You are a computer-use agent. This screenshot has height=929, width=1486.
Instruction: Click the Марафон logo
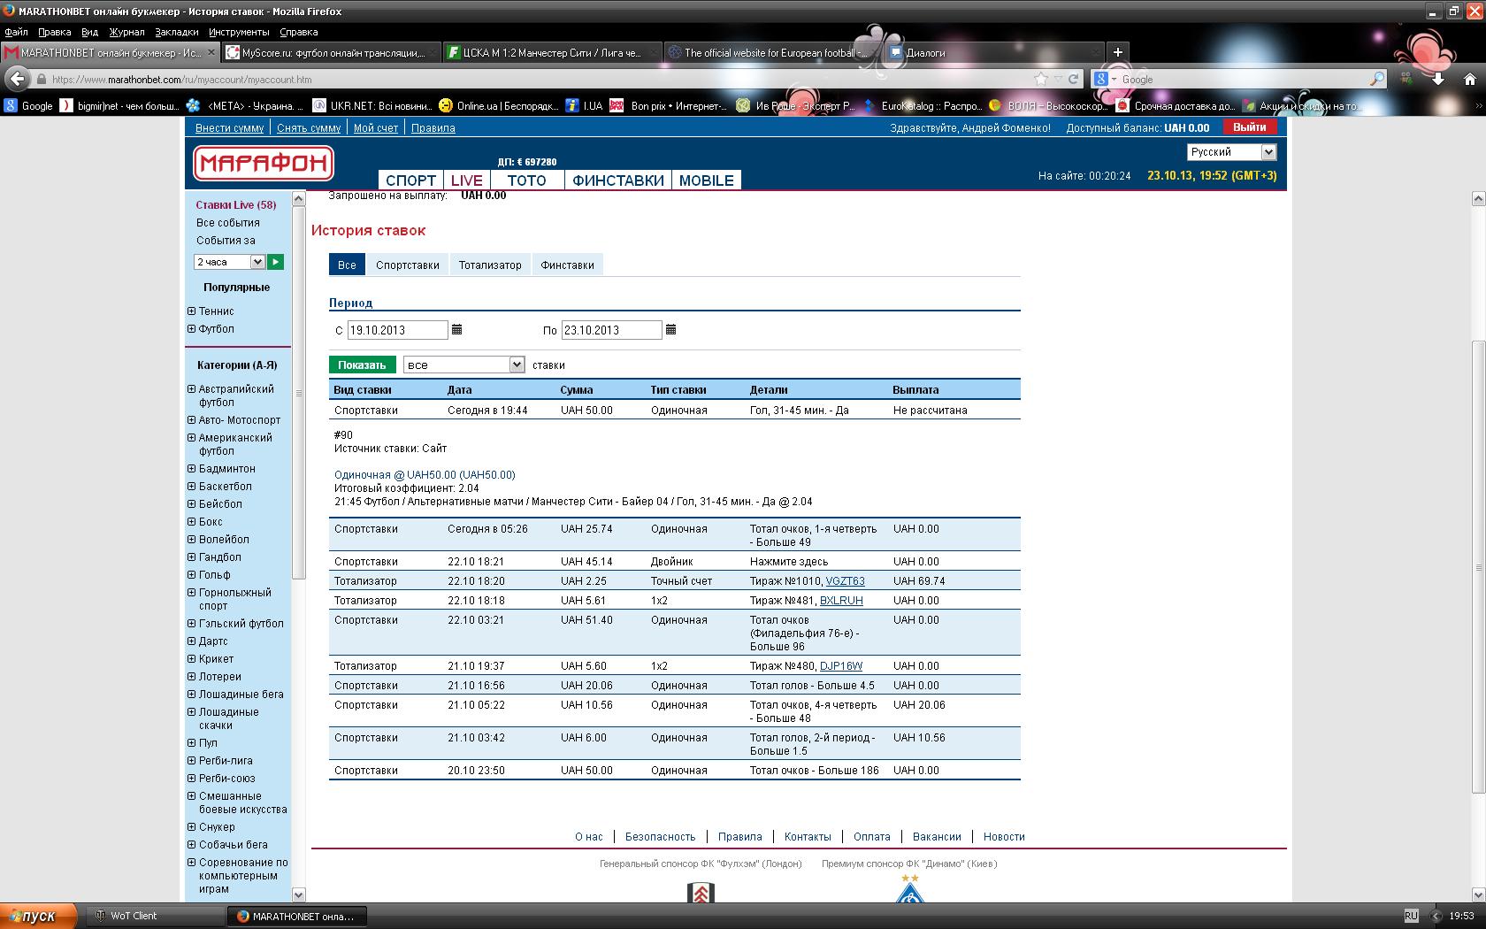(x=263, y=163)
